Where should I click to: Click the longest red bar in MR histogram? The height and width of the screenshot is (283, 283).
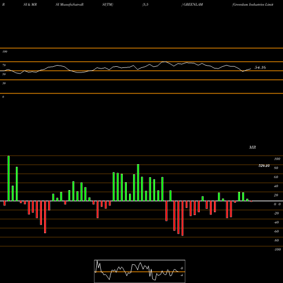coord(182,218)
